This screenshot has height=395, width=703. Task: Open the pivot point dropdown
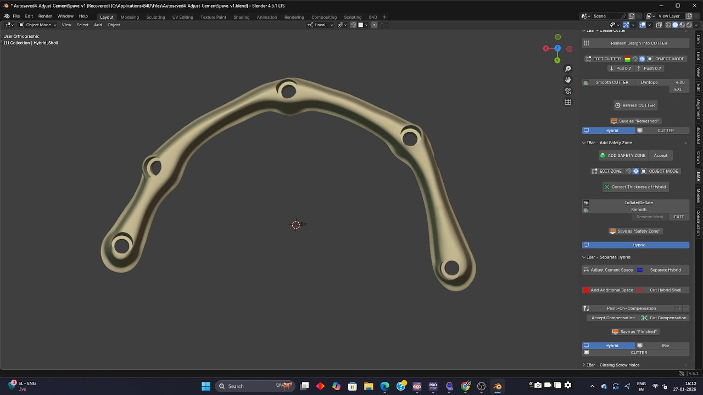coord(342,25)
